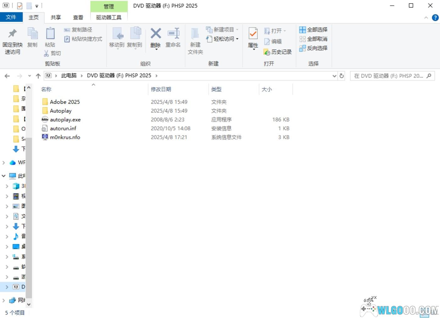The width and height of the screenshot is (440, 318).
Task: Collapse This PC tree node
Action: tap(4, 176)
